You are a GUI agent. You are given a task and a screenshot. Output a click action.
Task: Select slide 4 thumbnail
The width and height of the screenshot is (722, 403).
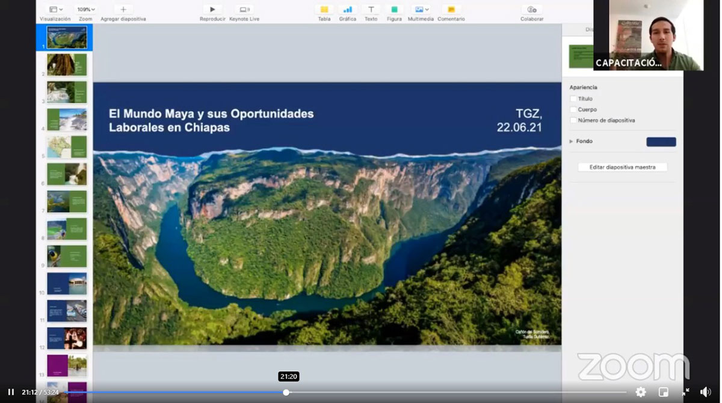coord(67,120)
